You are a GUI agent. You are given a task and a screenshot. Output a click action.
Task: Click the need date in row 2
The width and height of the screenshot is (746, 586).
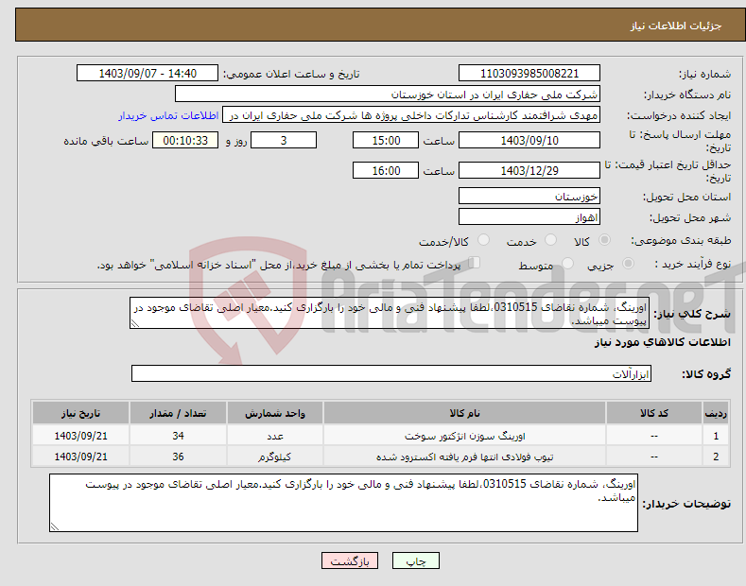tap(80, 457)
